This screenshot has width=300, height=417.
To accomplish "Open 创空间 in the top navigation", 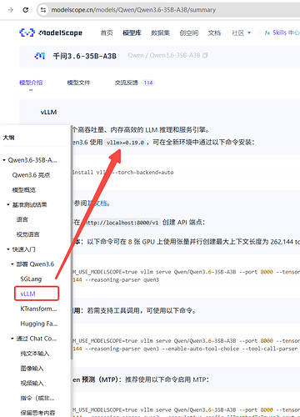I will point(189,33).
